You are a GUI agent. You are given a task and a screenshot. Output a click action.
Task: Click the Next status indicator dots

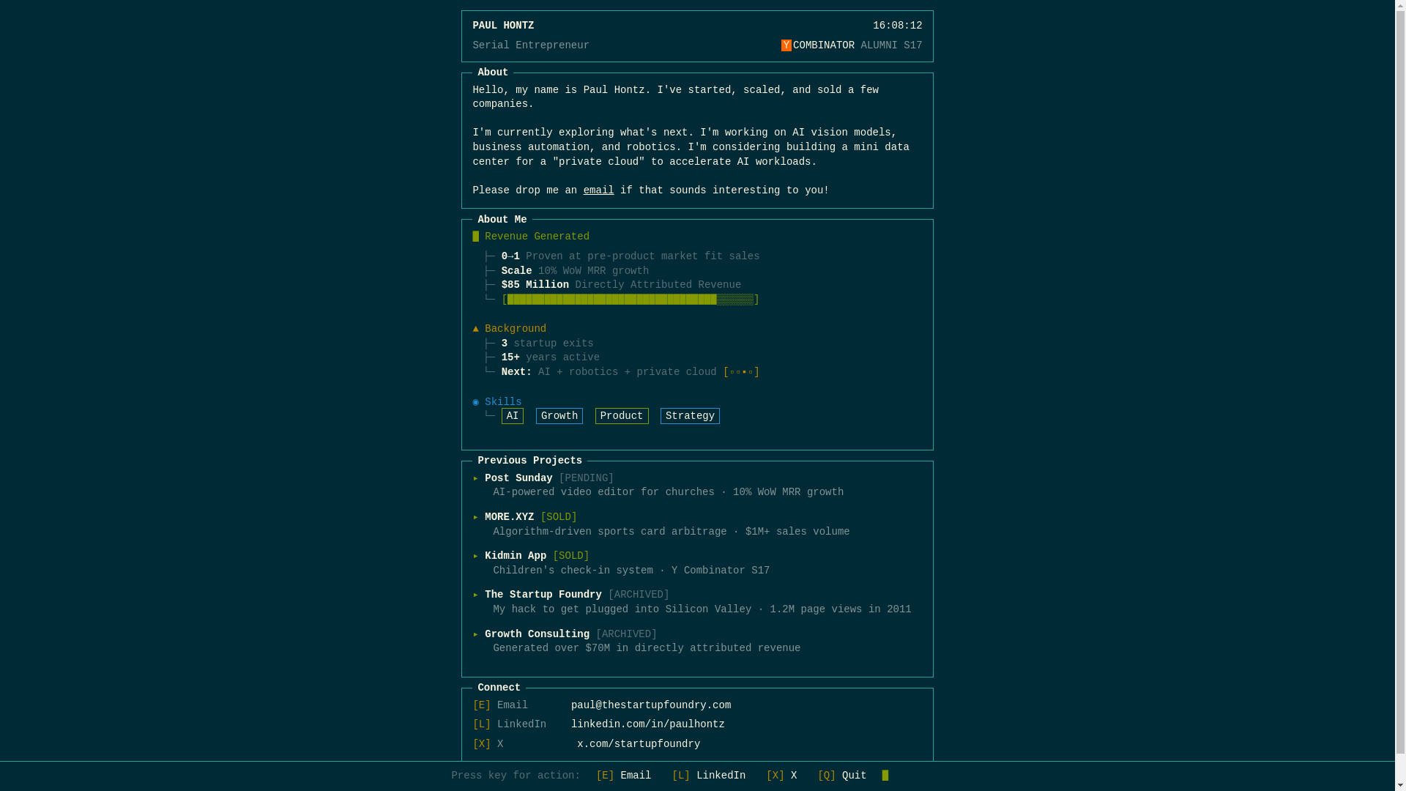[741, 372]
